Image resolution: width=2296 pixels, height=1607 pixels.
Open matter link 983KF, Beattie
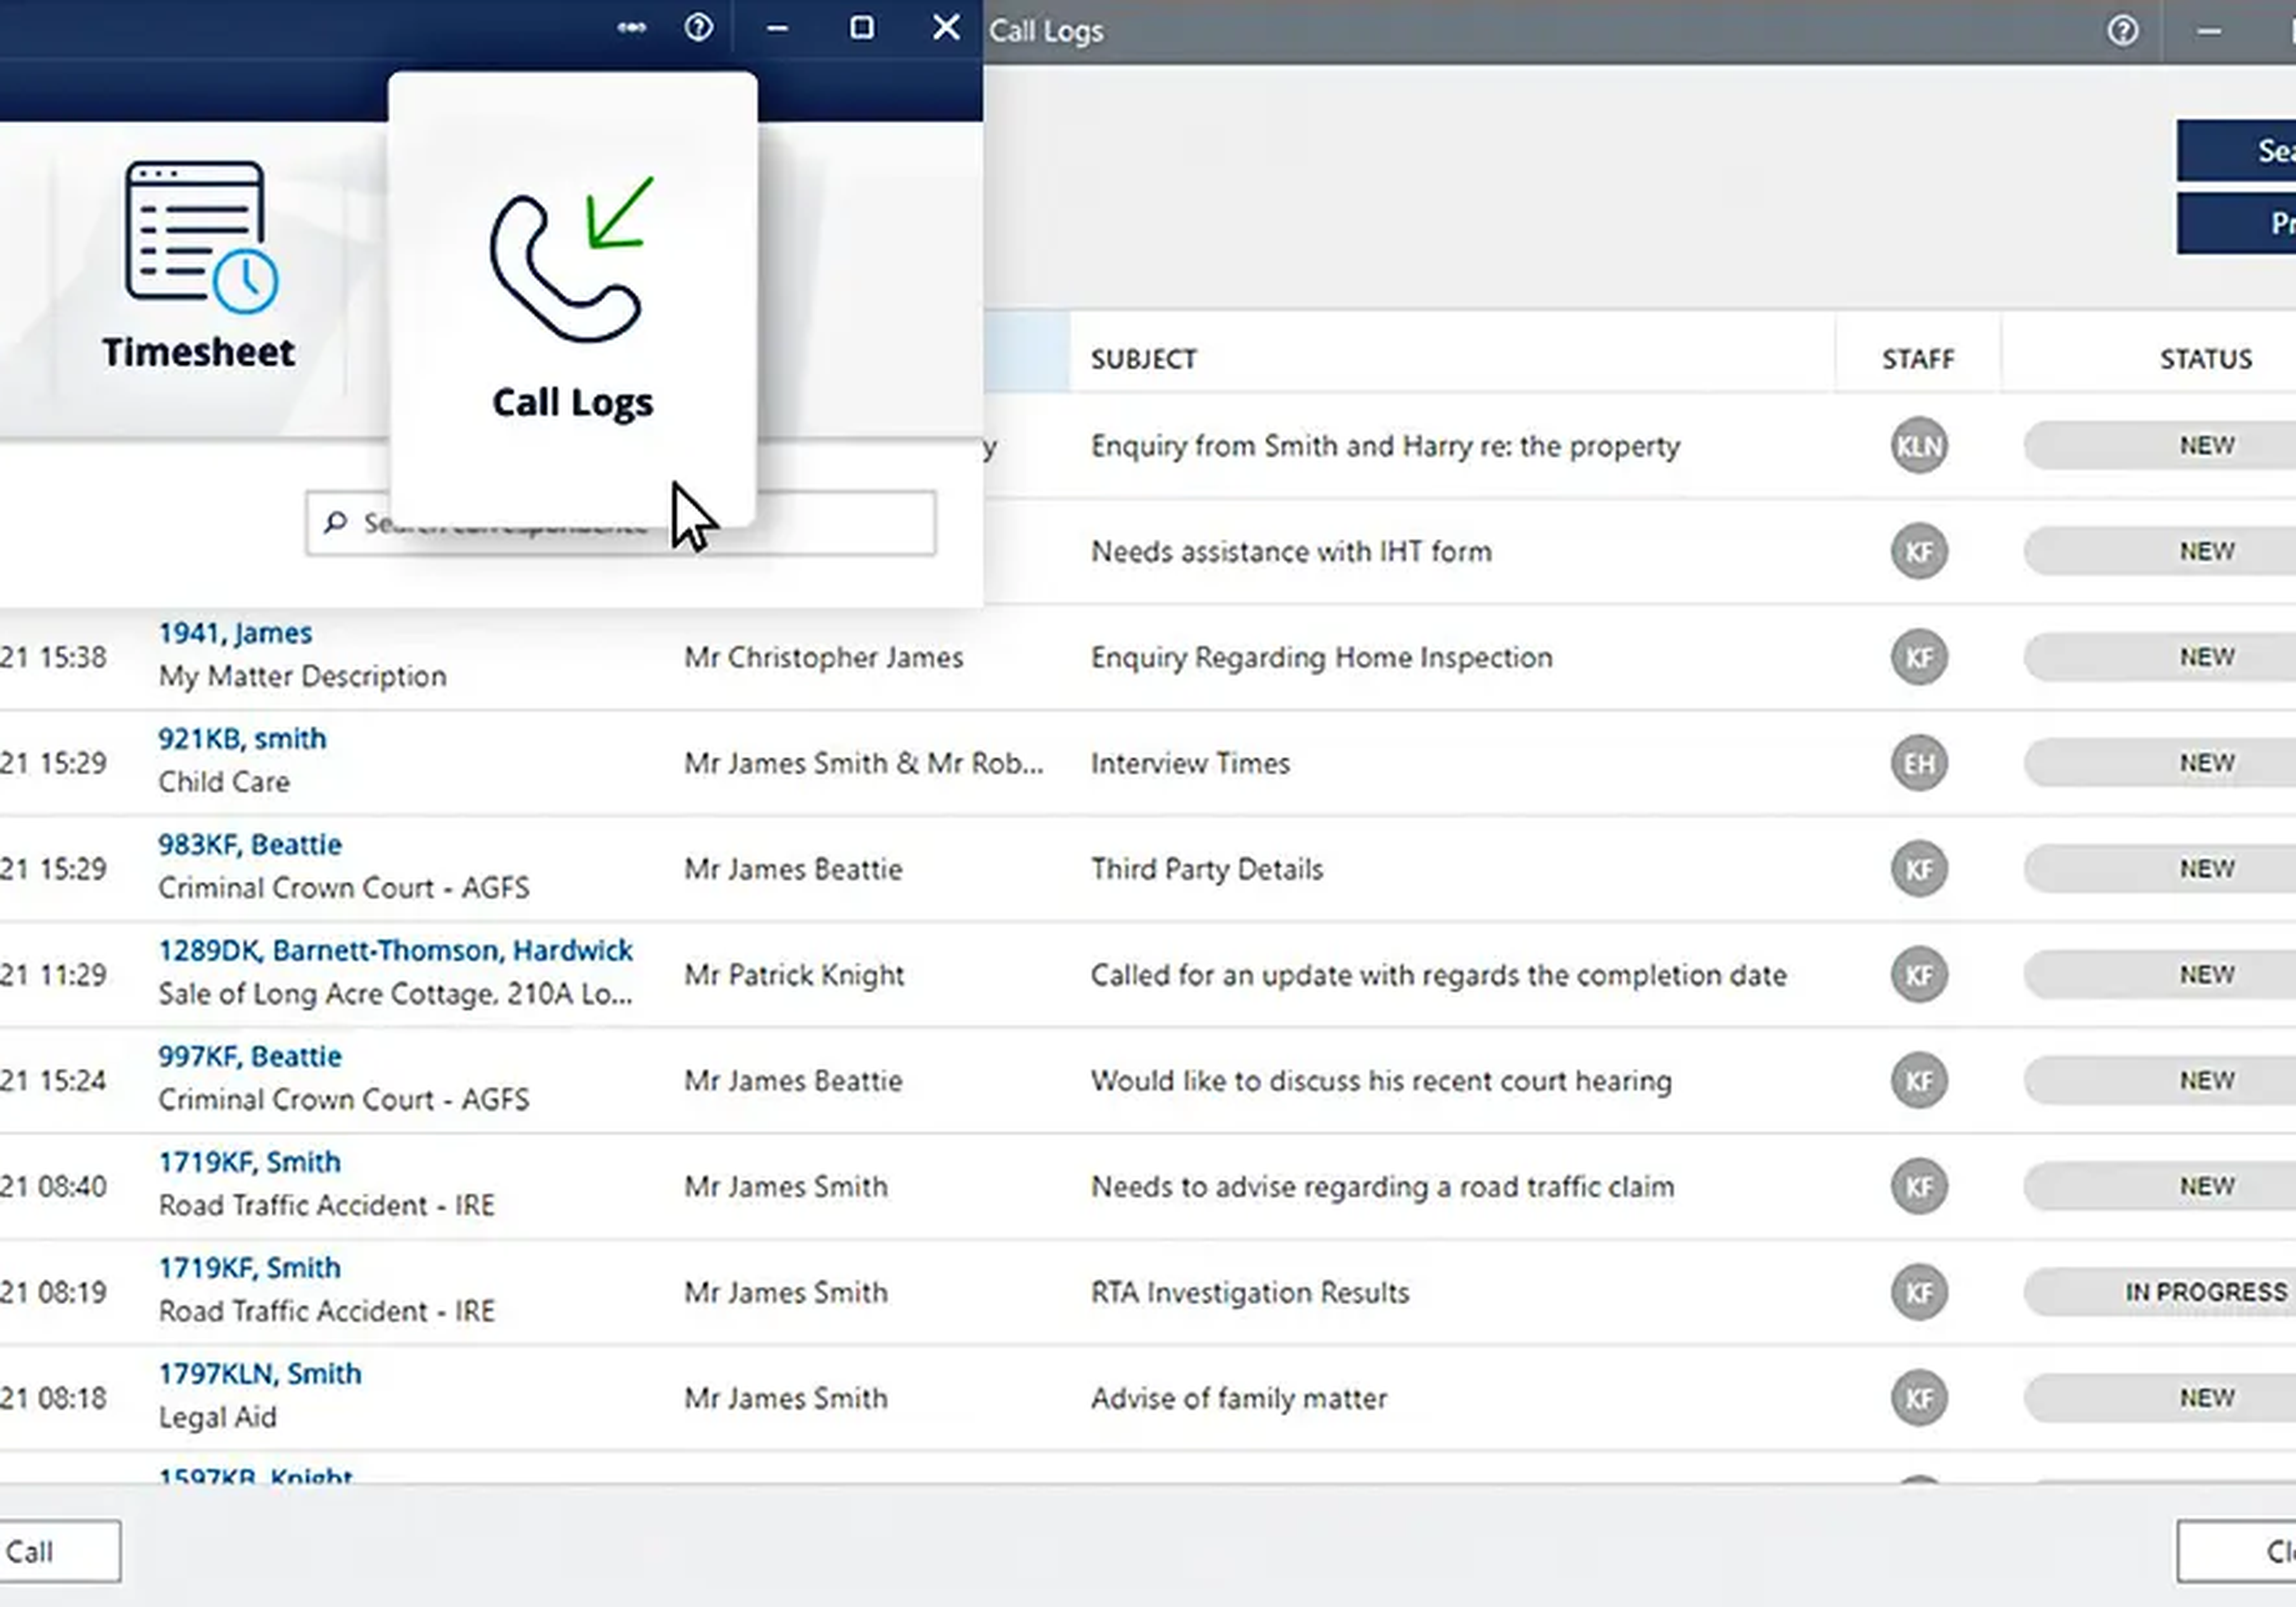250,845
